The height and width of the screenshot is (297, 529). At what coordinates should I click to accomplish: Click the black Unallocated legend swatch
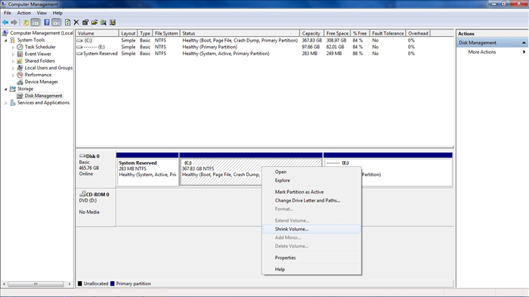(x=80, y=283)
